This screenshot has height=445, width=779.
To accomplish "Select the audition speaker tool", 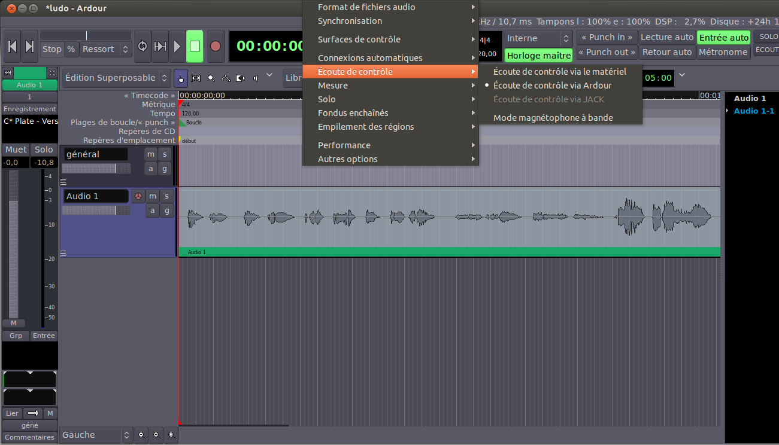I will (256, 78).
